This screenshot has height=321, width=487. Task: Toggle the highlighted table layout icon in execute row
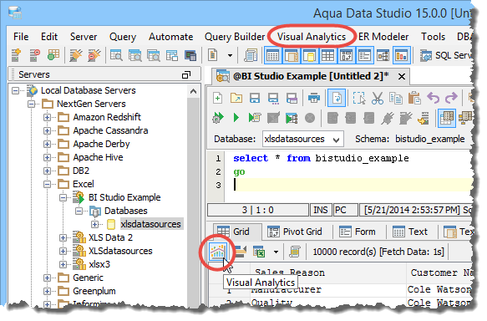point(447,118)
